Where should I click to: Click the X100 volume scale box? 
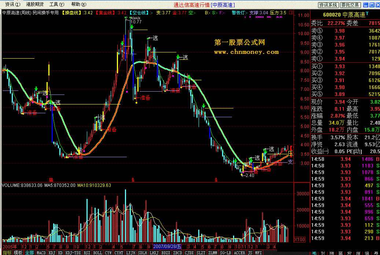tap(299, 240)
